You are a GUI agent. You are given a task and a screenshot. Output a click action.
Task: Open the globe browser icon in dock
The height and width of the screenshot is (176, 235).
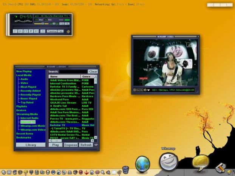coord(142,164)
